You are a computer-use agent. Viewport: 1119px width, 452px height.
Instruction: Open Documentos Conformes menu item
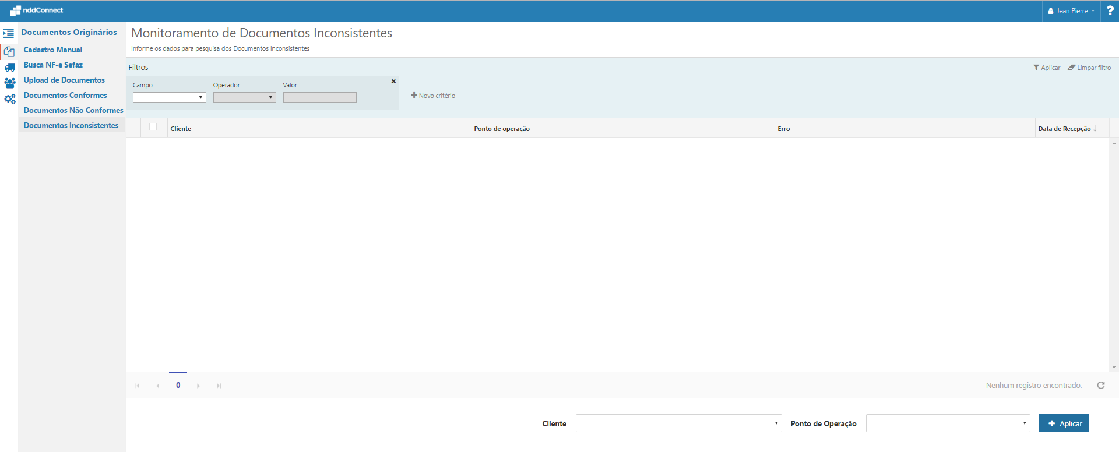[x=65, y=96]
